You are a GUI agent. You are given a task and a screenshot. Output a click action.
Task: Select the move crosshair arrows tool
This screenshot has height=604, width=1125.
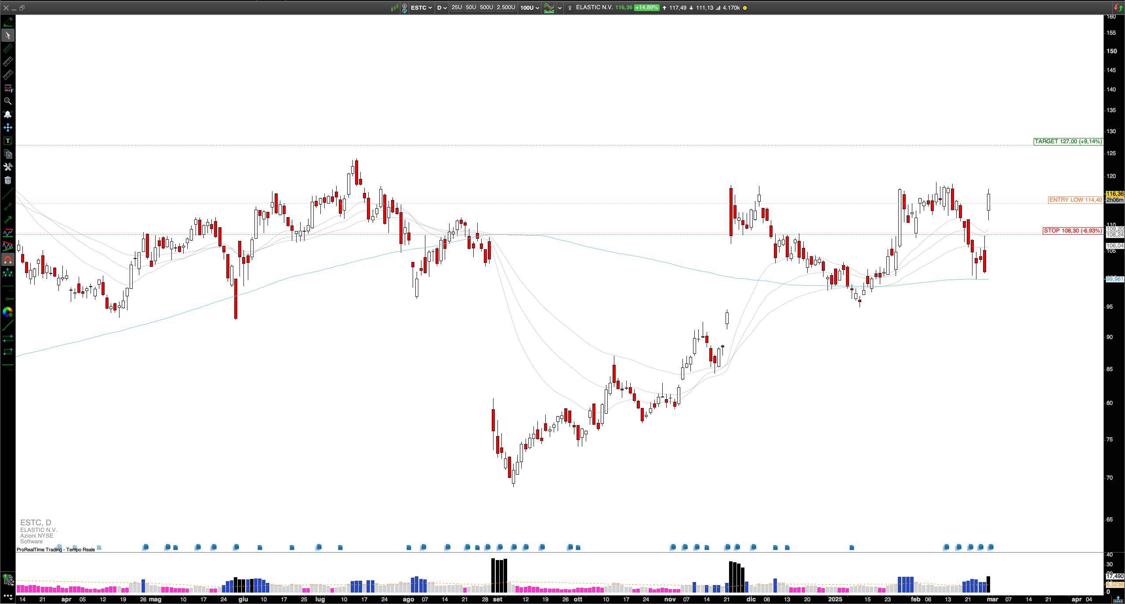point(7,127)
